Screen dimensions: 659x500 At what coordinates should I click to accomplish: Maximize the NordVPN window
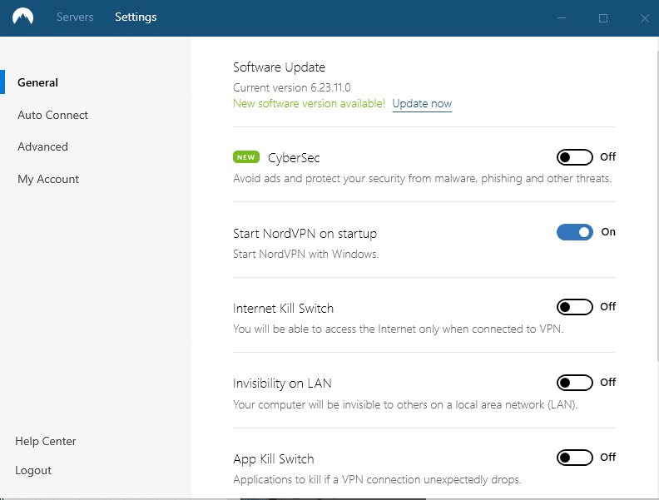pos(603,18)
